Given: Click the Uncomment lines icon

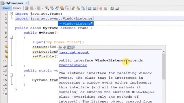Looking at the screenshot, I should point(117,8).
